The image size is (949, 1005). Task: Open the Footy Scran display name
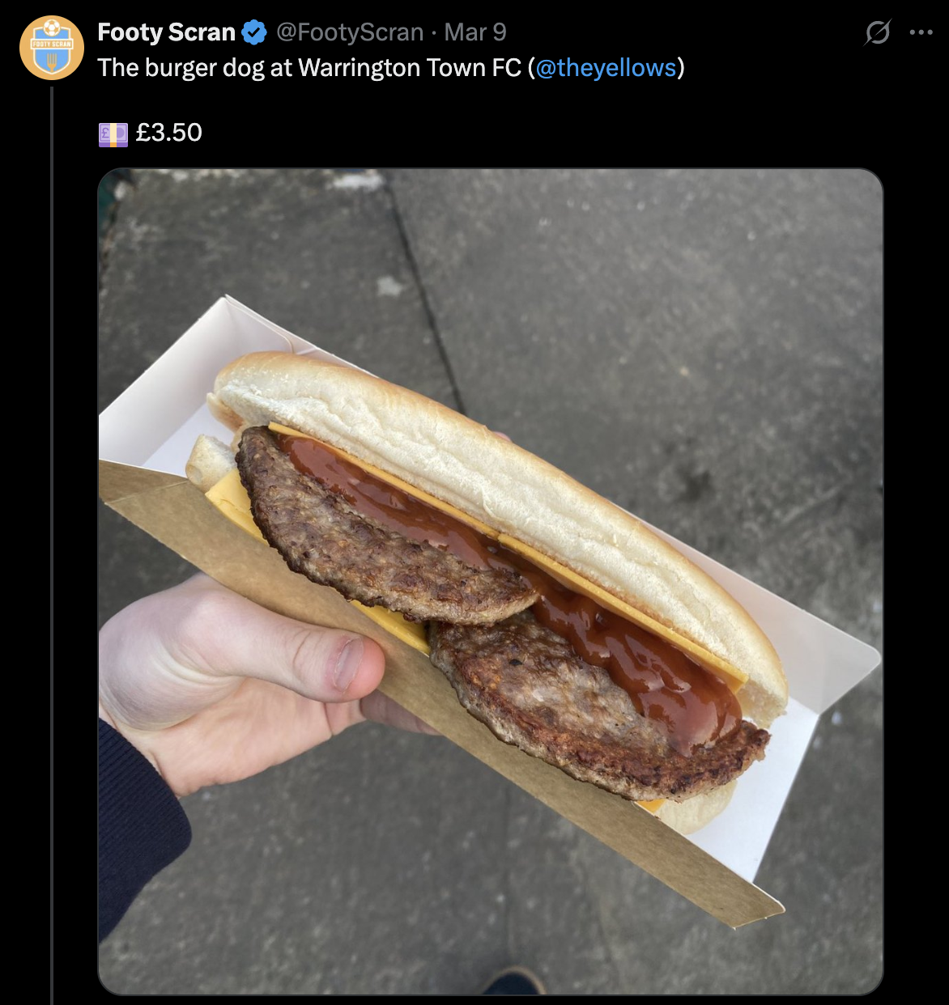[x=166, y=32]
